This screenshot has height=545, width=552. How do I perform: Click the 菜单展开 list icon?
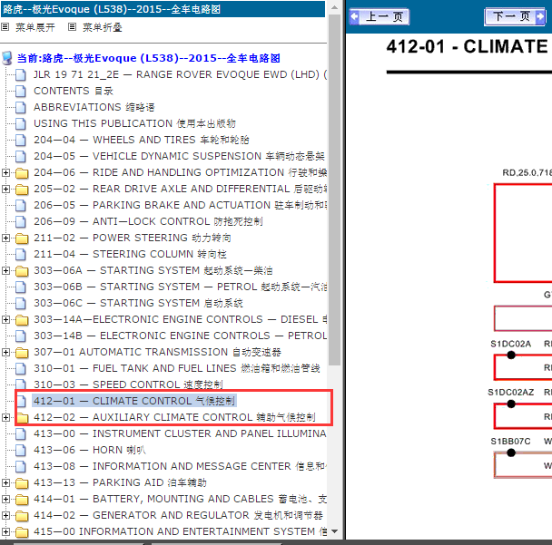(x=5, y=26)
